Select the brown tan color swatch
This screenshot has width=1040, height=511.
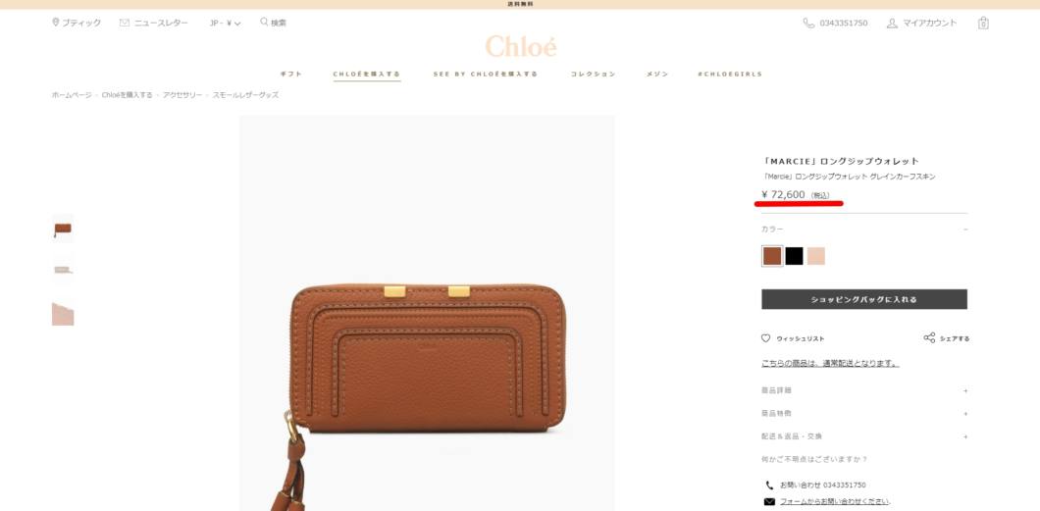click(x=772, y=256)
